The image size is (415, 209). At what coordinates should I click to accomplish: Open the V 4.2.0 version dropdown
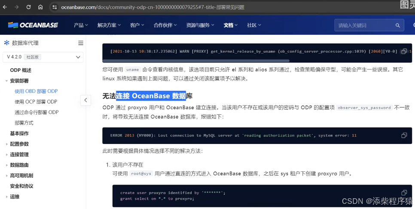43,57
